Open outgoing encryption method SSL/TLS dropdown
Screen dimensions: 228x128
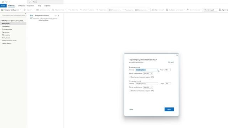tap(148, 87)
